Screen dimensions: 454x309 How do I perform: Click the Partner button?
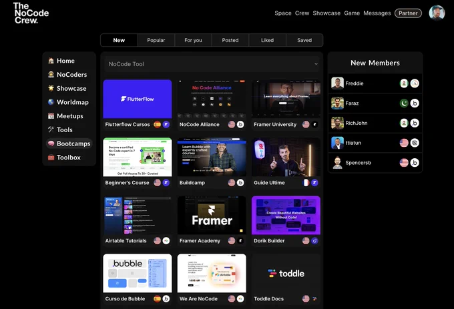coord(408,13)
